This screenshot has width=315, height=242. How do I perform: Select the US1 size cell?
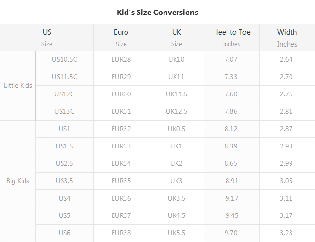[64, 129]
